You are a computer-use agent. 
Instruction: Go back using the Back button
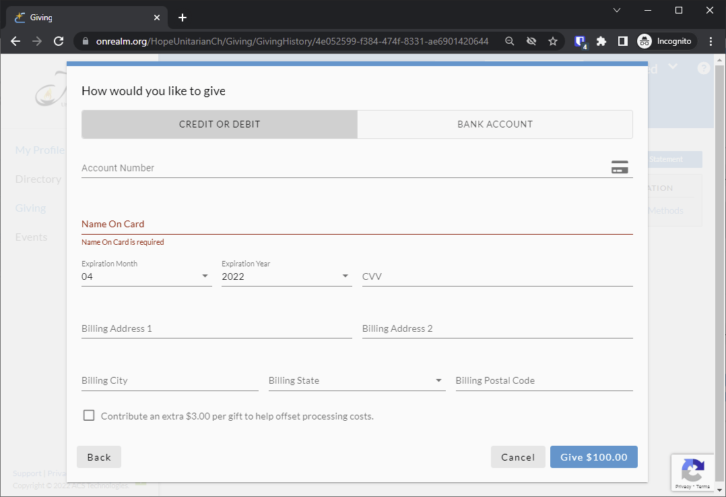[99, 457]
